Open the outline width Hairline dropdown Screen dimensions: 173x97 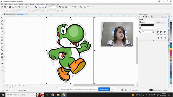click(155, 22)
